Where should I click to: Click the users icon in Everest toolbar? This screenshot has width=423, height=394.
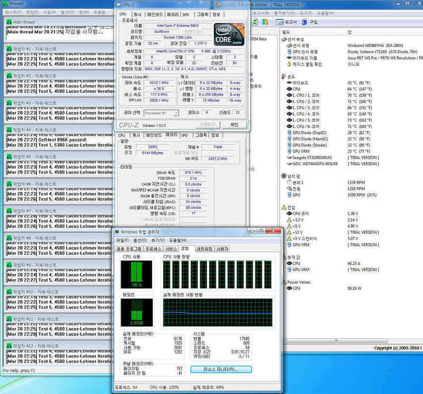265,22
